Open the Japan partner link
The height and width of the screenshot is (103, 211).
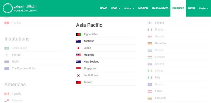[87, 48]
